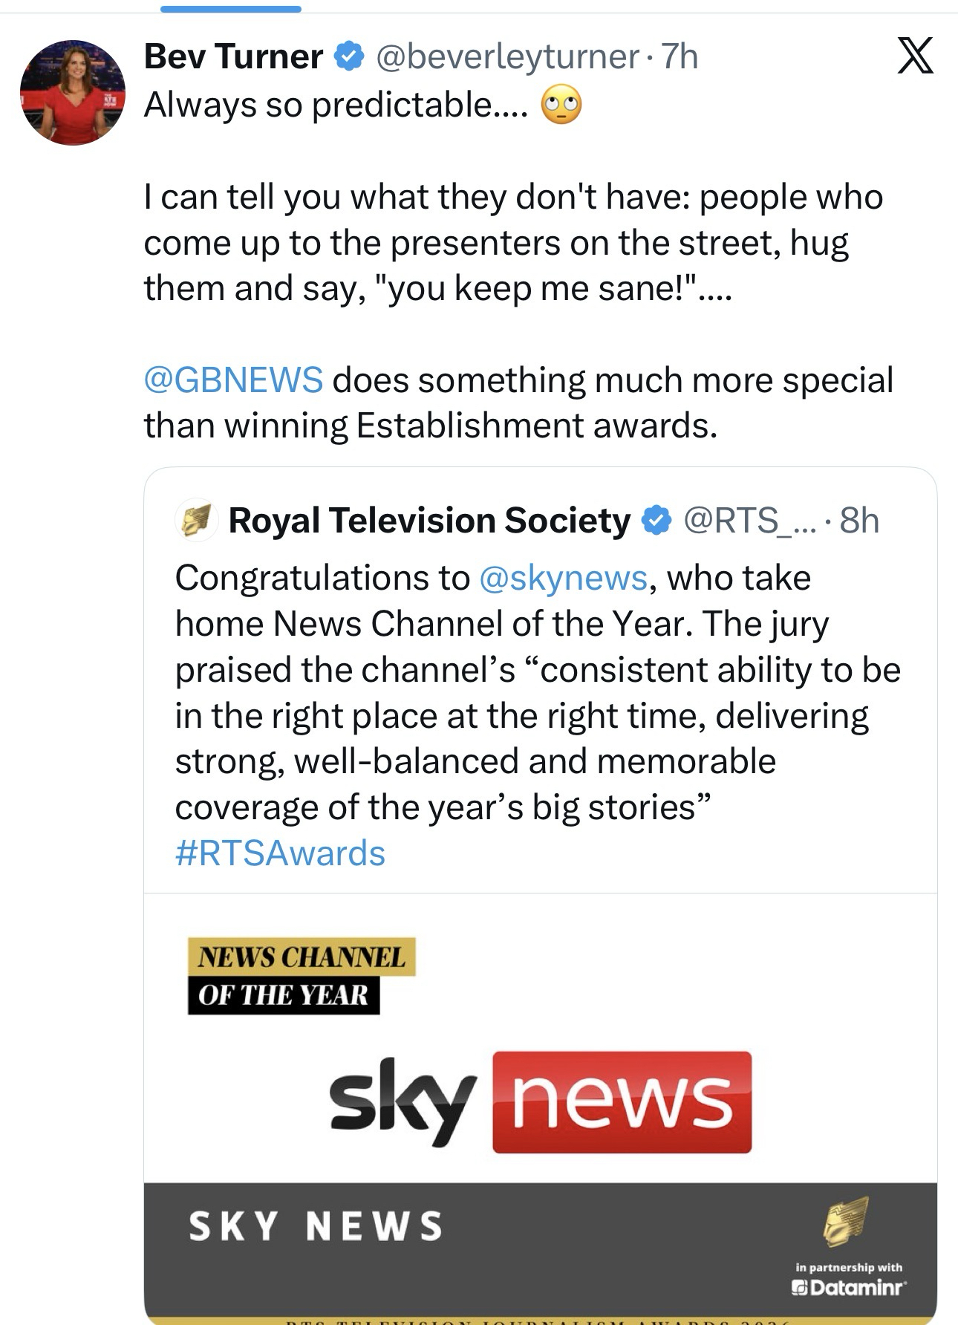
Task: Click the gold RTS emblem in banner
Action: pos(846,1221)
